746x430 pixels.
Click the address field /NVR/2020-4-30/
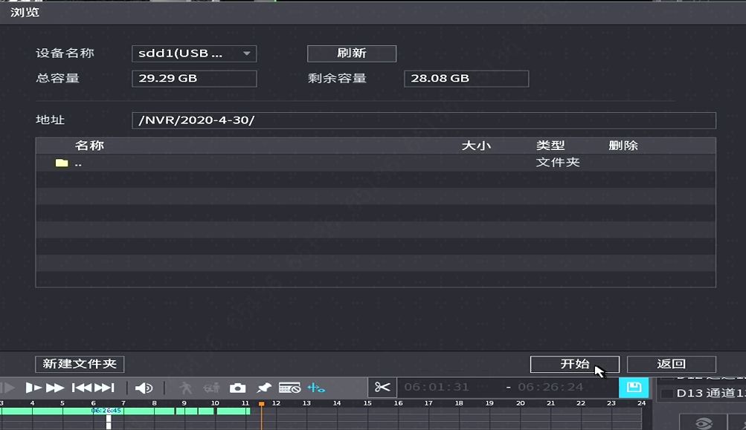tap(424, 120)
